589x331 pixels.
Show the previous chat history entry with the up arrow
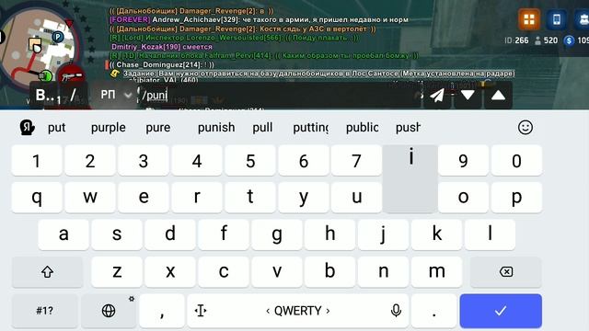click(498, 96)
